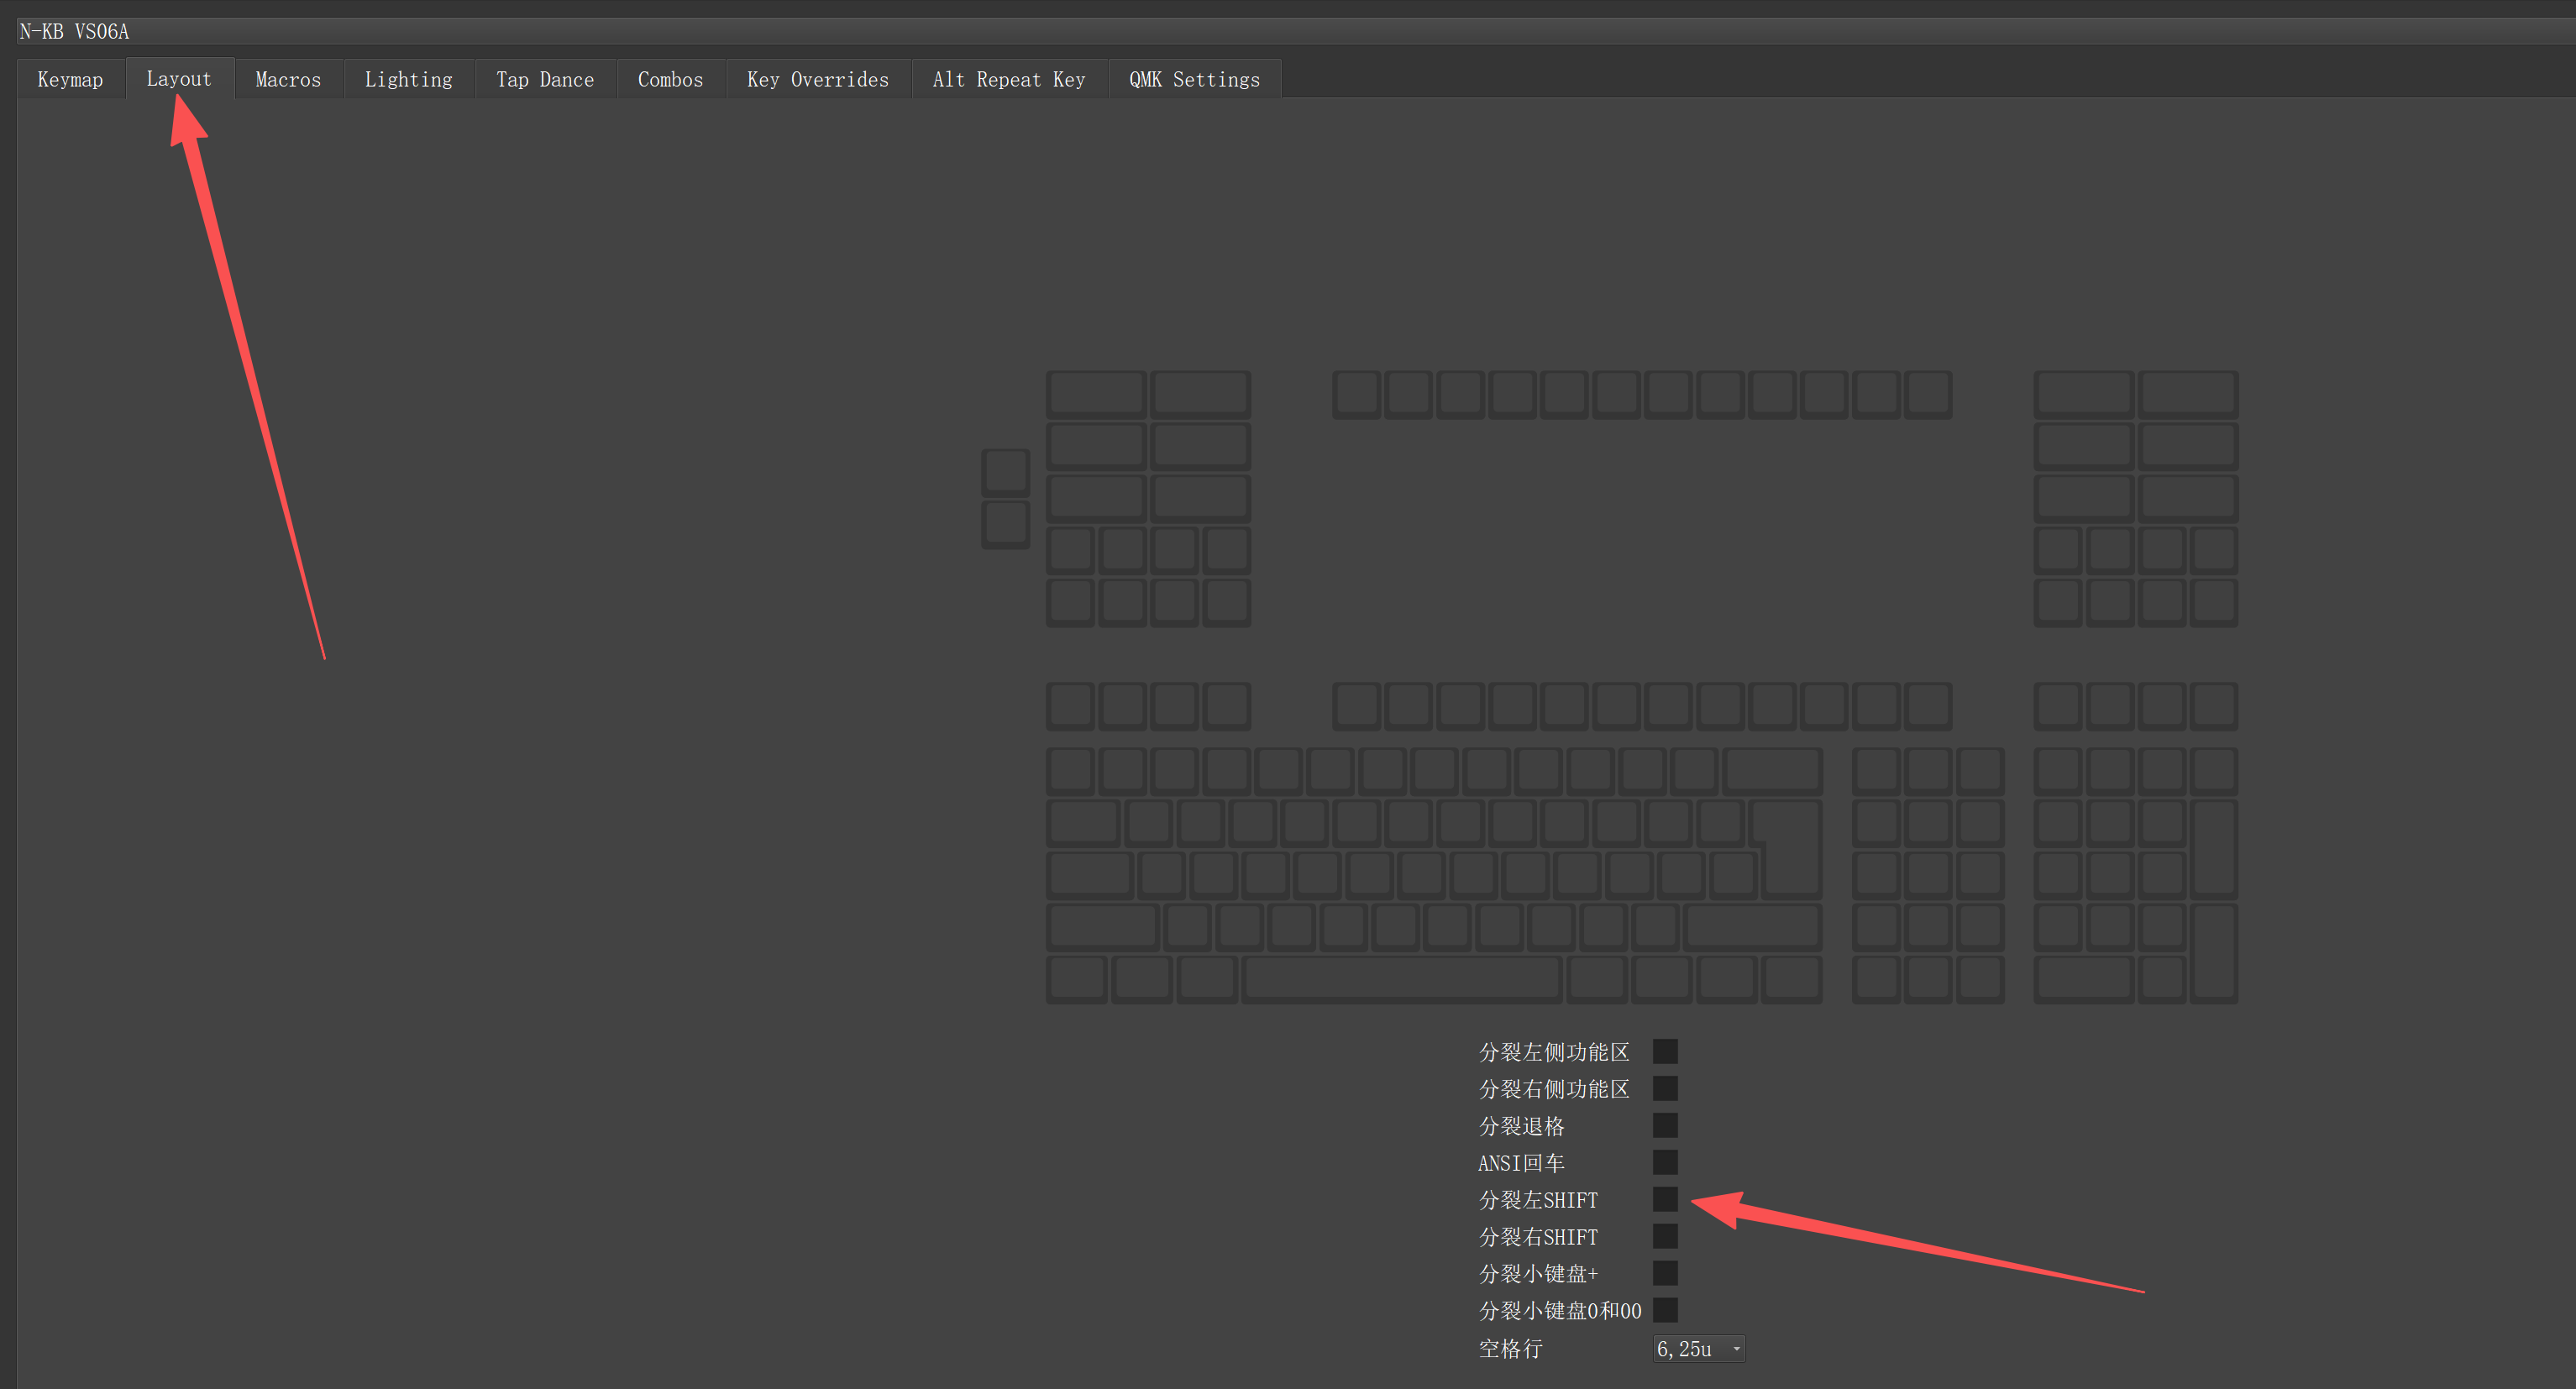Open the QMK Settings tab
The width and height of the screenshot is (2576, 1389).
[1194, 79]
